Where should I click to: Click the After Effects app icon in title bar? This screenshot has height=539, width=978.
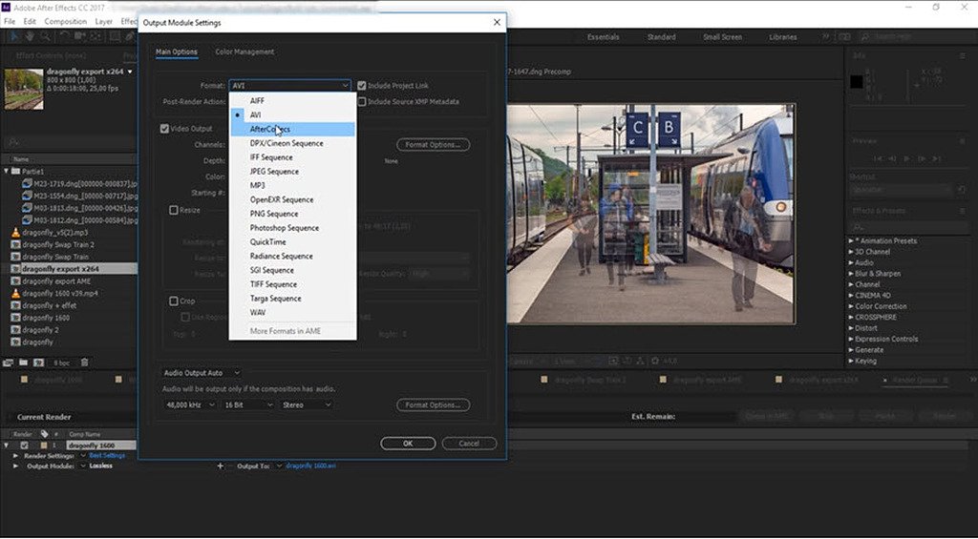point(7,8)
